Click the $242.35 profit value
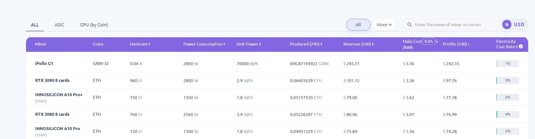This screenshot has width=535, height=139. coord(451,64)
